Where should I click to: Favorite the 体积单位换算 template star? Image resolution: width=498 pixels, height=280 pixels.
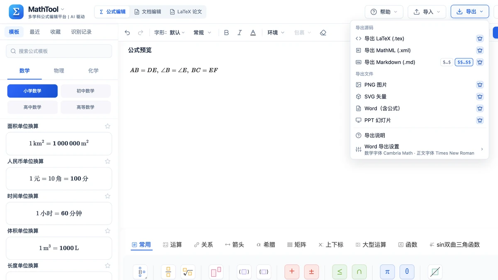tap(107, 231)
